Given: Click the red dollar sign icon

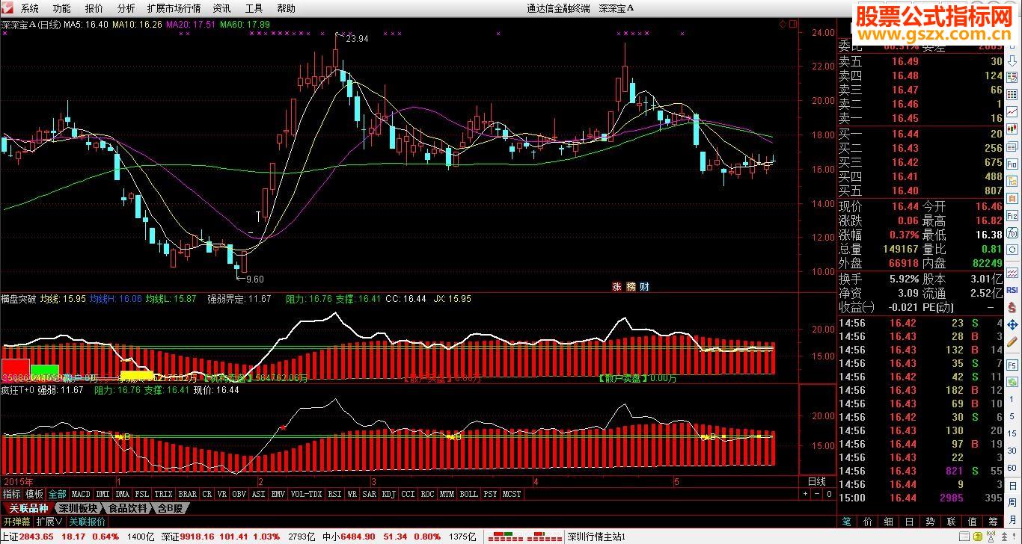Looking at the screenshot, I should [1012, 306].
